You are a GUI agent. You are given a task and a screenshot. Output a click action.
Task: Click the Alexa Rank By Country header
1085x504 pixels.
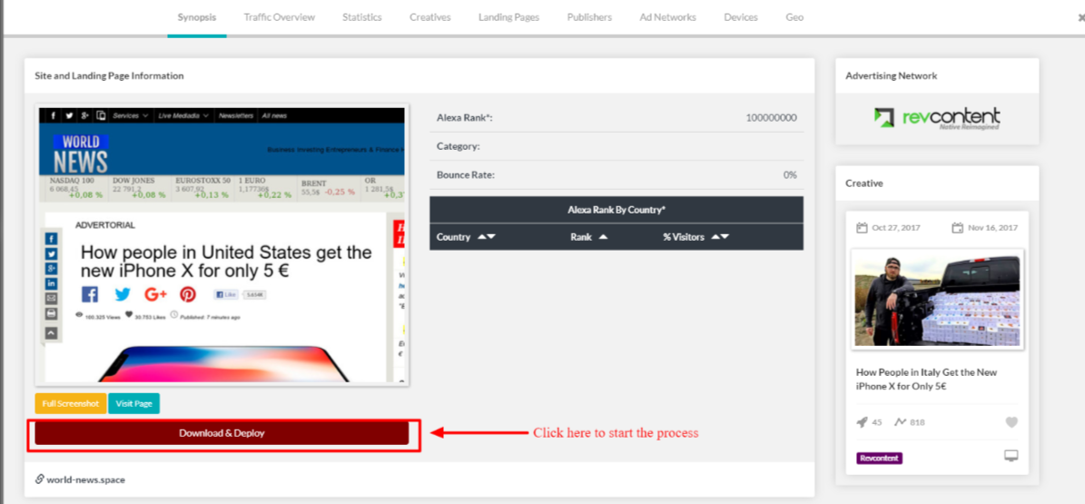(x=616, y=210)
